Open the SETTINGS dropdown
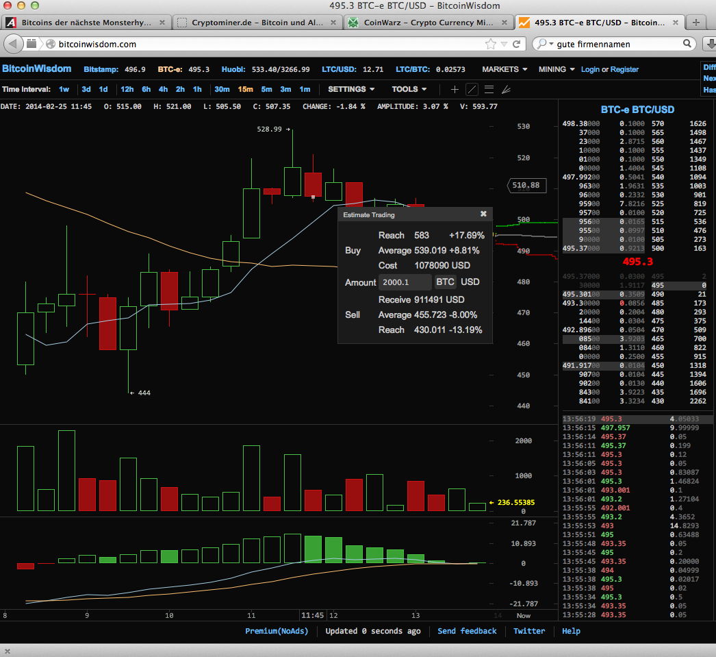The width and height of the screenshot is (716, 657). [x=351, y=89]
